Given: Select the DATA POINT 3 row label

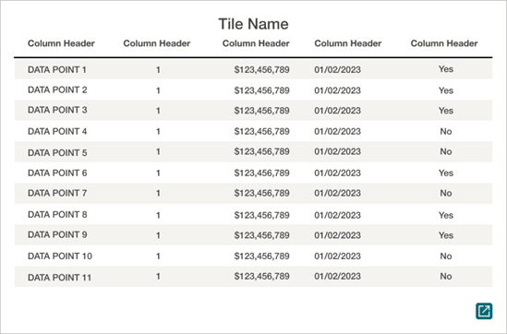Looking at the screenshot, I should (x=57, y=110).
